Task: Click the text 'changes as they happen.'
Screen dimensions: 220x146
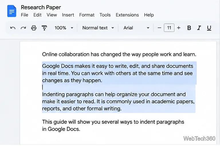Action: tap(72, 80)
